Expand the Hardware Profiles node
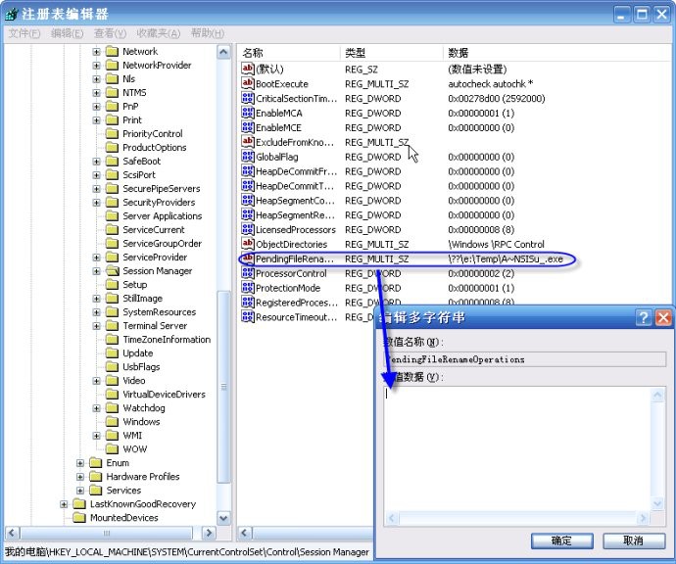The image size is (676, 564). [80, 477]
